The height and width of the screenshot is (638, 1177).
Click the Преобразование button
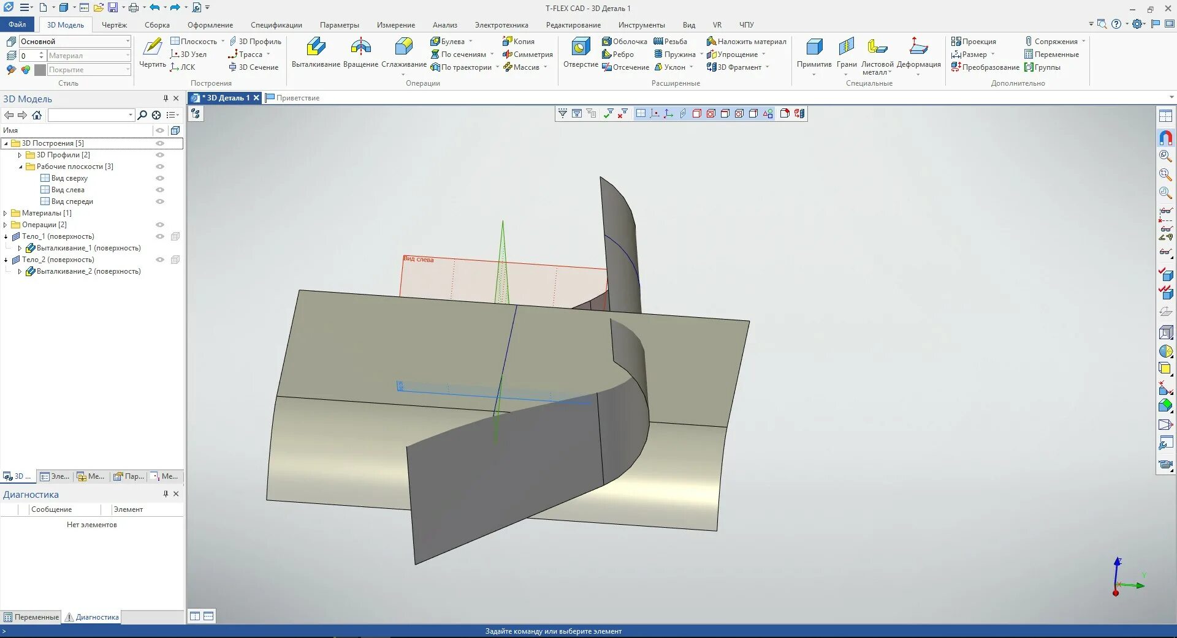point(985,67)
